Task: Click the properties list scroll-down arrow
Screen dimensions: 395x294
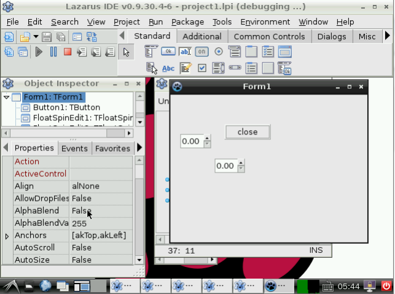Action: tap(139, 260)
